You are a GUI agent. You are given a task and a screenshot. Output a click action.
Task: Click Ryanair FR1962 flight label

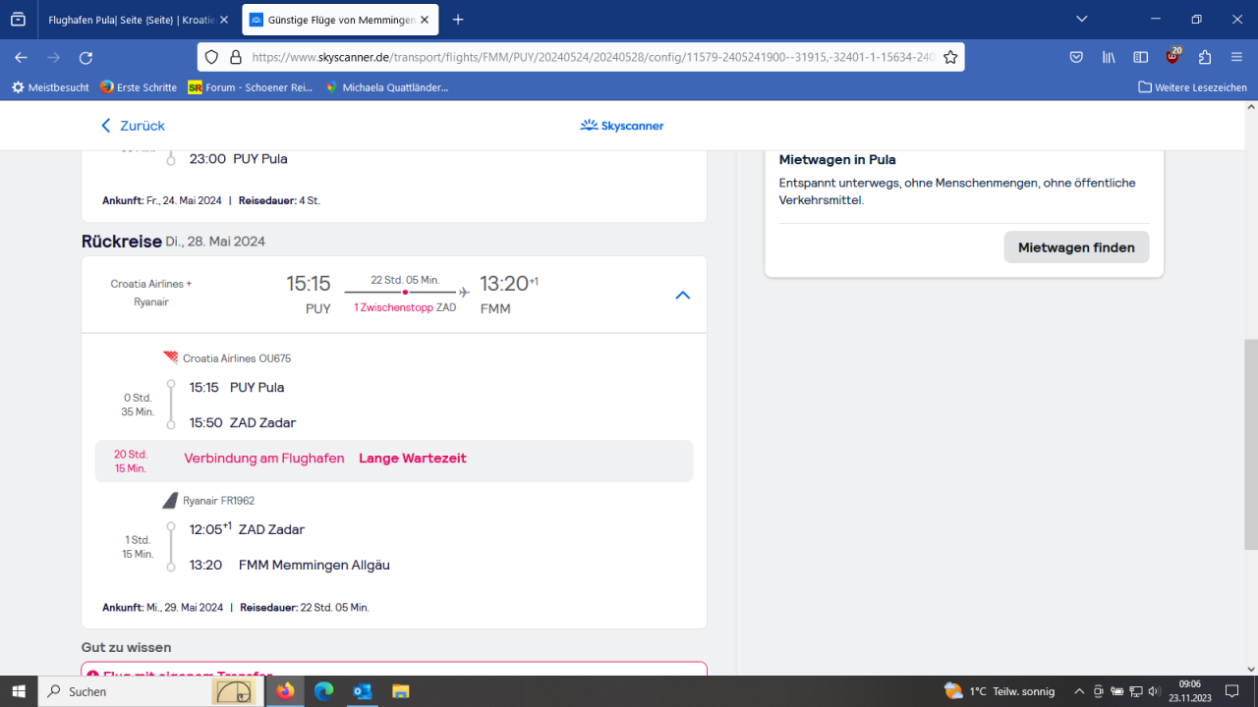coord(218,501)
